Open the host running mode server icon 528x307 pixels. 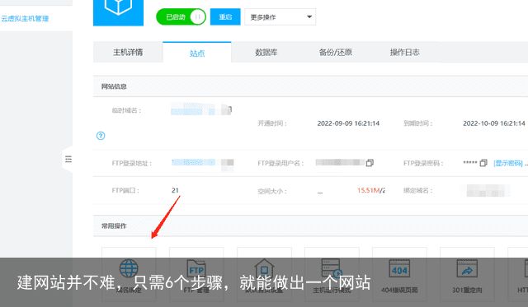[332, 268]
